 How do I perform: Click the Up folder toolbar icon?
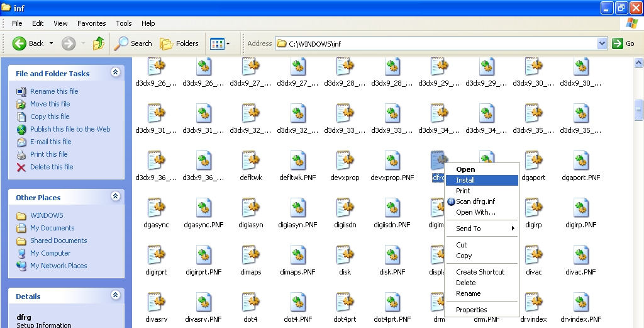[98, 43]
